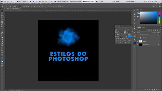The width and height of the screenshot is (162, 91).
Task: Open the Auto-Select Camada dropdown in options bar
Action: pyautogui.click(x=15, y=6)
